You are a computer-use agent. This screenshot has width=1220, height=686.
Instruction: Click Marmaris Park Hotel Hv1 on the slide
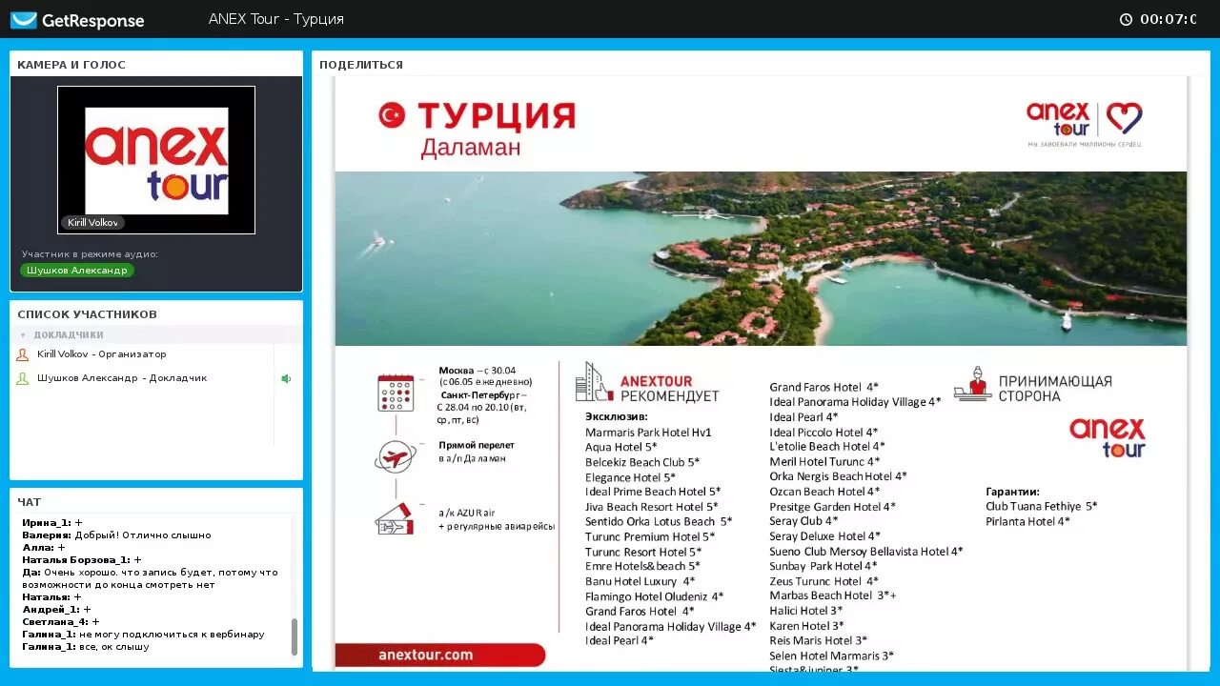pyautogui.click(x=648, y=433)
